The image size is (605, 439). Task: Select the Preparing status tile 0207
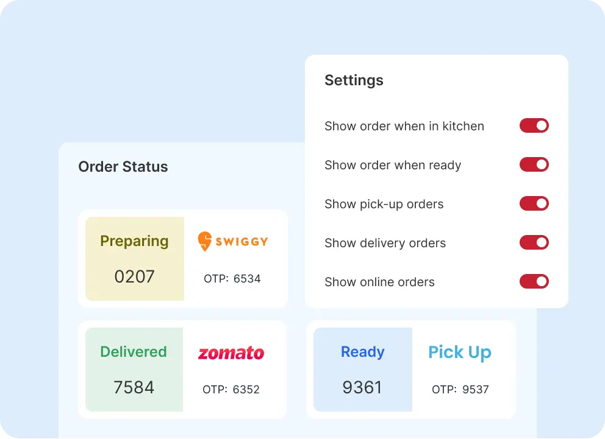[x=135, y=259]
